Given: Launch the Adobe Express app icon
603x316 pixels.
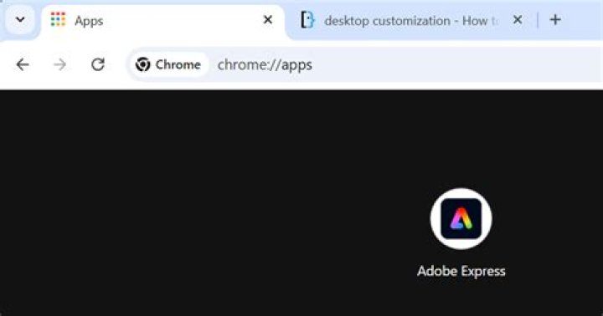Looking at the screenshot, I should point(461,219).
